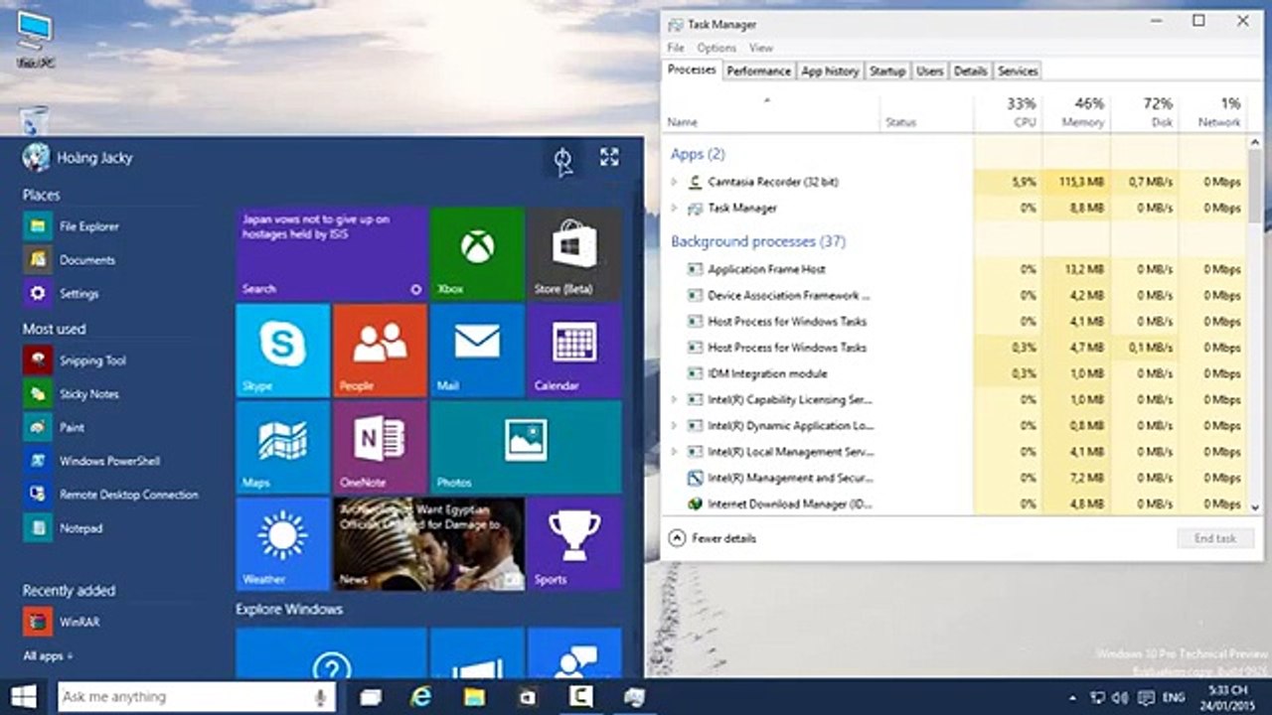Click the Hoàng Jacky user account
The height and width of the screenshot is (715, 1272).
point(78,158)
